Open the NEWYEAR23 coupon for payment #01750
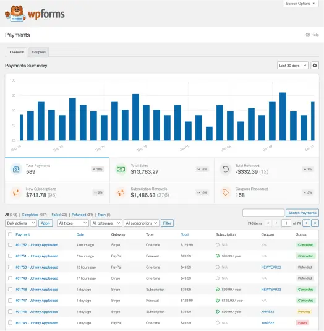 [x=271, y=267]
